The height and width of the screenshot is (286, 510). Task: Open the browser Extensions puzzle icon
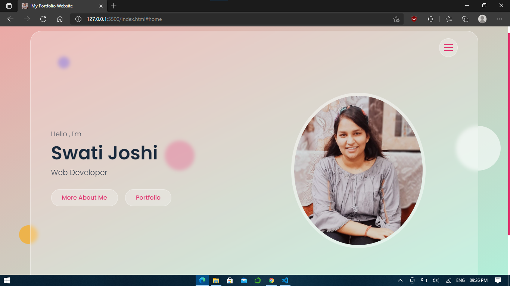click(x=430, y=19)
